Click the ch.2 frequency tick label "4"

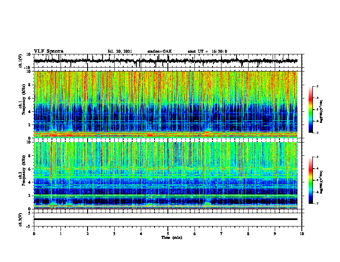click(x=30, y=182)
